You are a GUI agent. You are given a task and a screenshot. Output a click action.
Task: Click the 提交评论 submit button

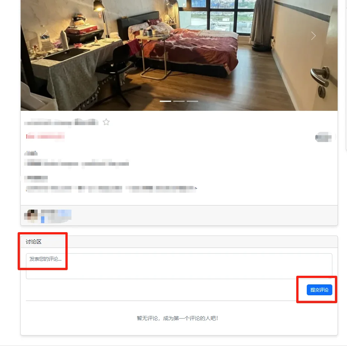[x=319, y=290]
